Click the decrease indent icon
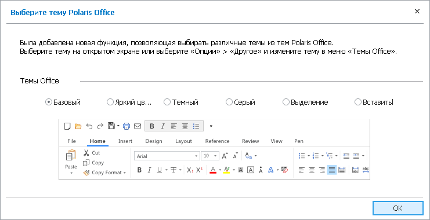This screenshot has width=430, height=220. tap(346, 156)
